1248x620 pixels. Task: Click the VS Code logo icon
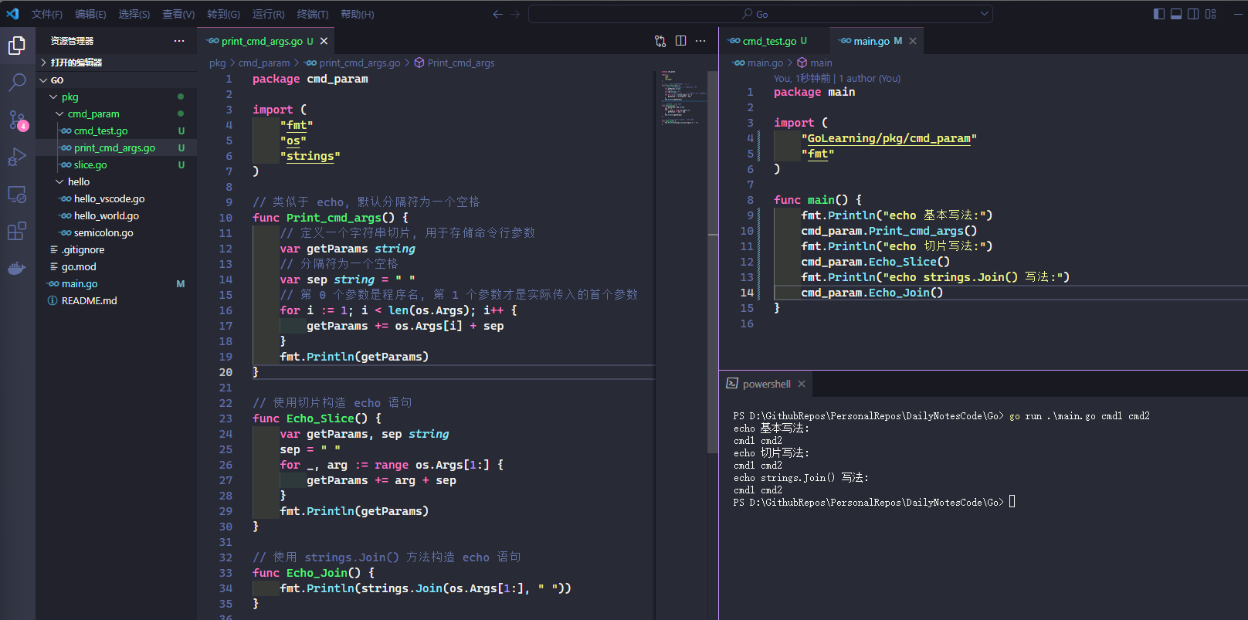pyautogui.click(x=12, y=14)
